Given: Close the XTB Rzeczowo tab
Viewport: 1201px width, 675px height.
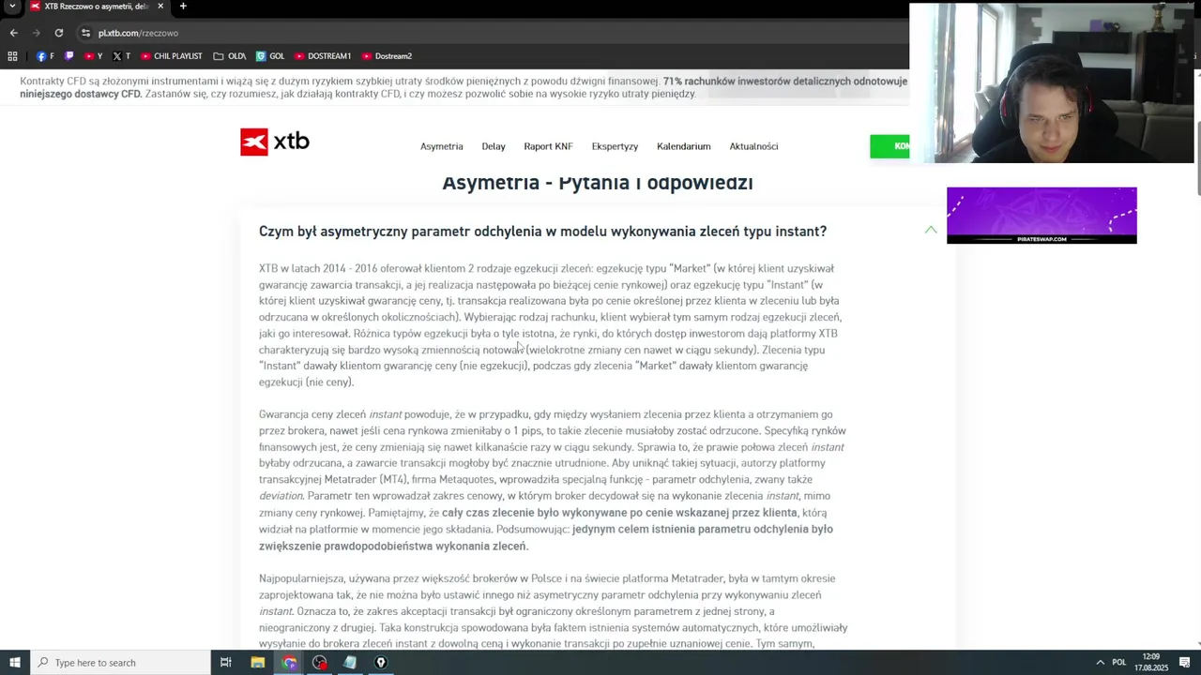Looking at the screenshot, I should [x=160, y=7].
